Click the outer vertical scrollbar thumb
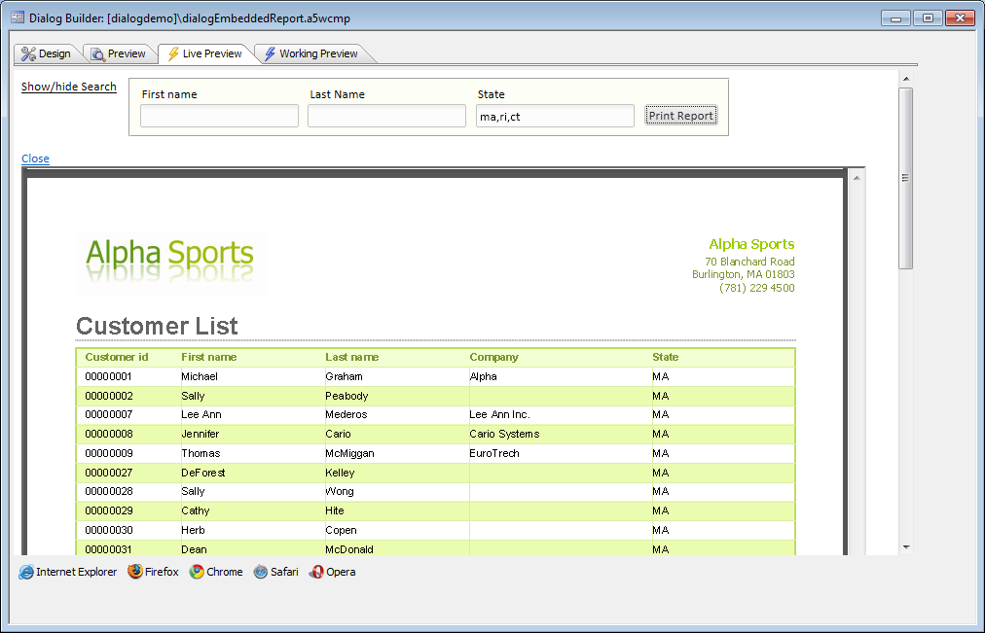985x633 pixels. [x=906, y=178]
